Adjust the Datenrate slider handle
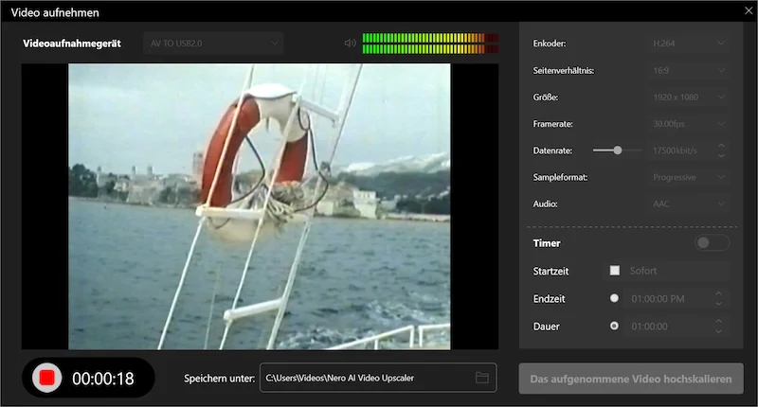The width and height of the screenshot is (758, 407). tap(618, 150)
